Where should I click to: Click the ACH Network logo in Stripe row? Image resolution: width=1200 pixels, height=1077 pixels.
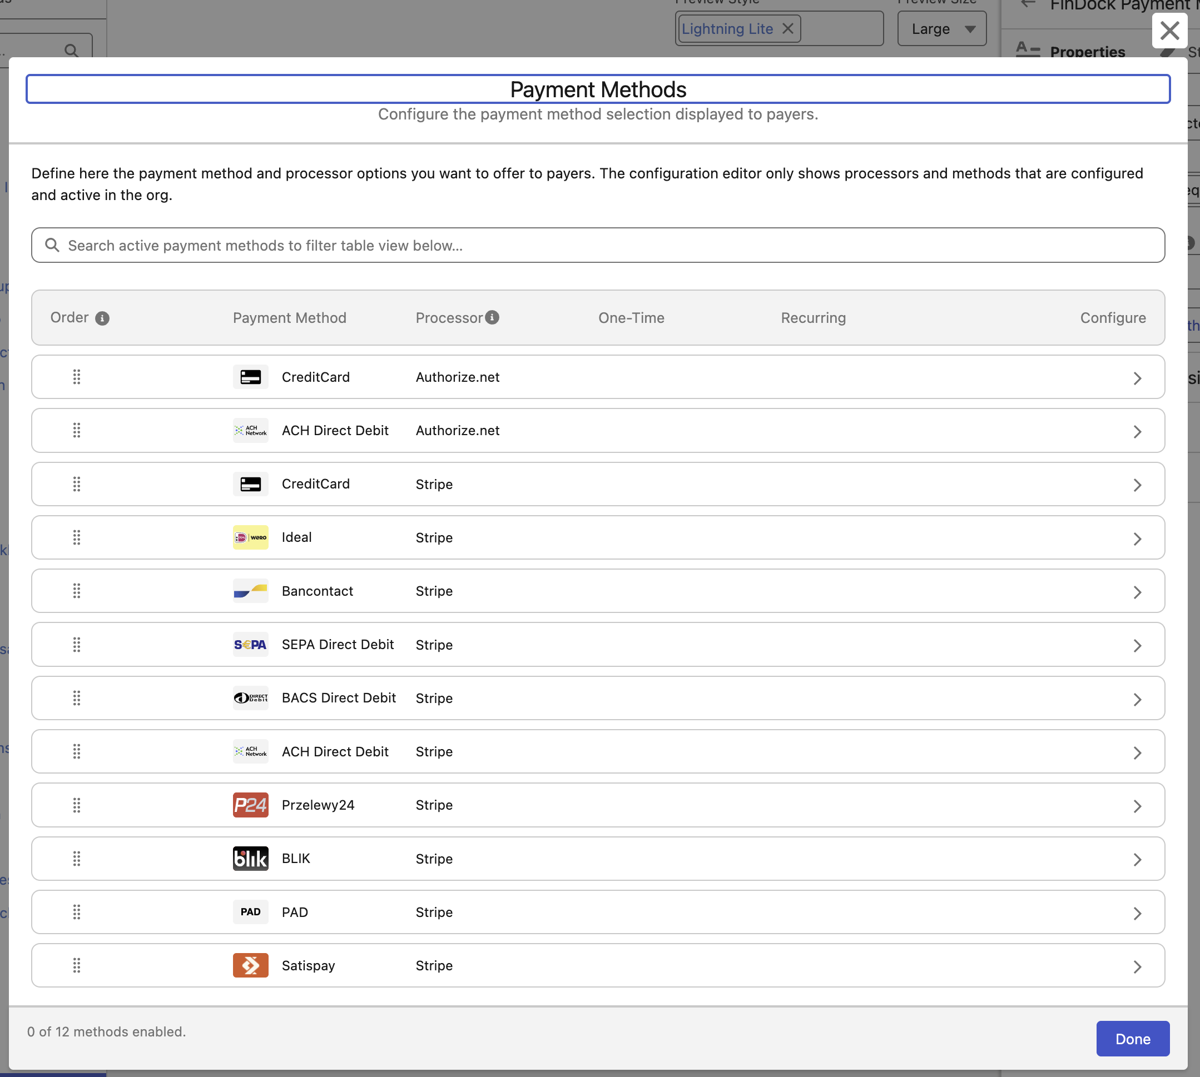tap(250, 751)
